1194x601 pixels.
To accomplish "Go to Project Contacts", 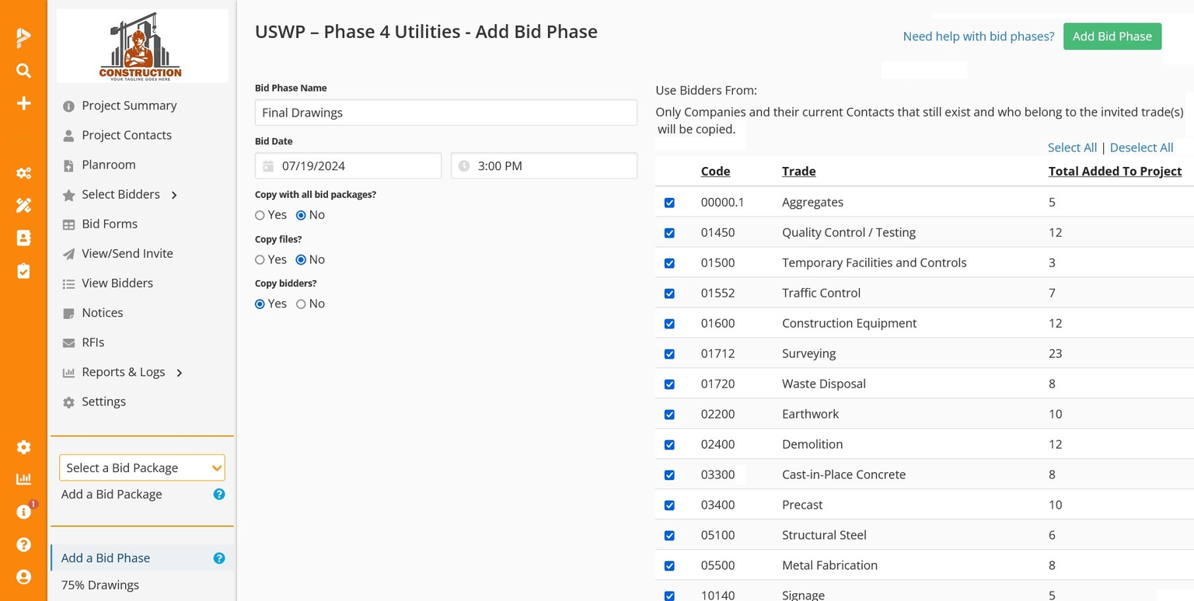I will (x=127, y=135).
